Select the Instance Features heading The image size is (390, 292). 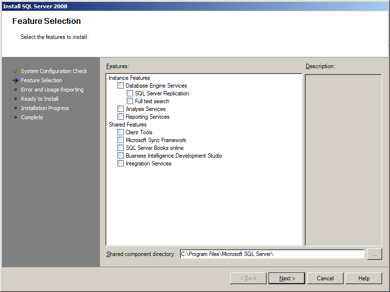click(129, 78)
